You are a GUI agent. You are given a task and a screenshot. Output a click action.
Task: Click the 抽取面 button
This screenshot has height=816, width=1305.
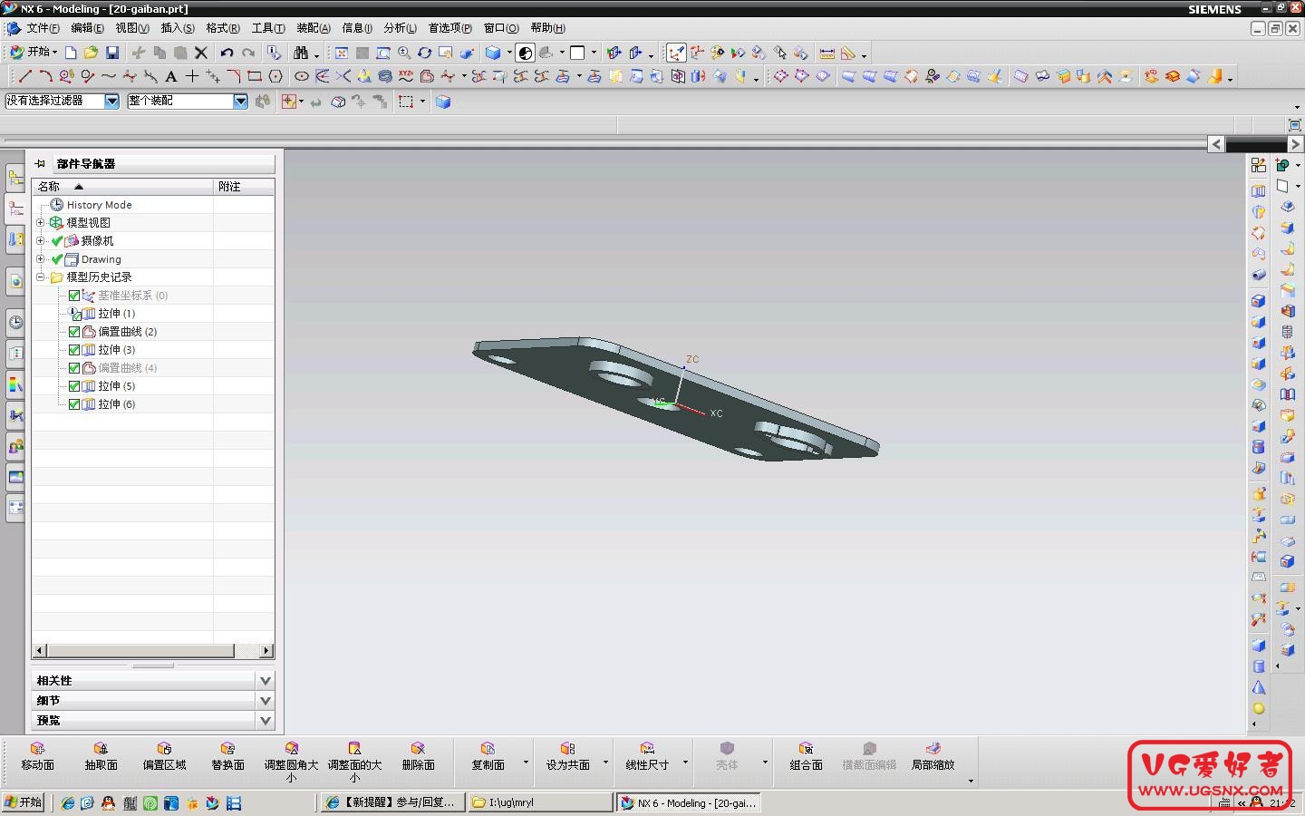point(101,756)
